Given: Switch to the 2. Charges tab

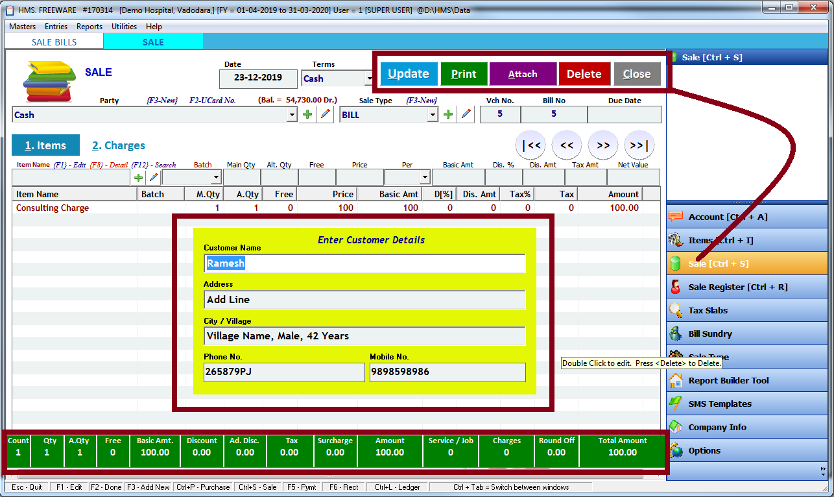Looking at the screenshot, I should coord(119,145).
